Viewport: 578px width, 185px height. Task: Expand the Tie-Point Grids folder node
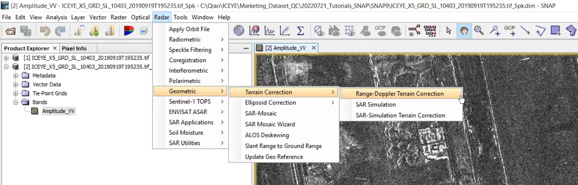(x=16, y=93)
